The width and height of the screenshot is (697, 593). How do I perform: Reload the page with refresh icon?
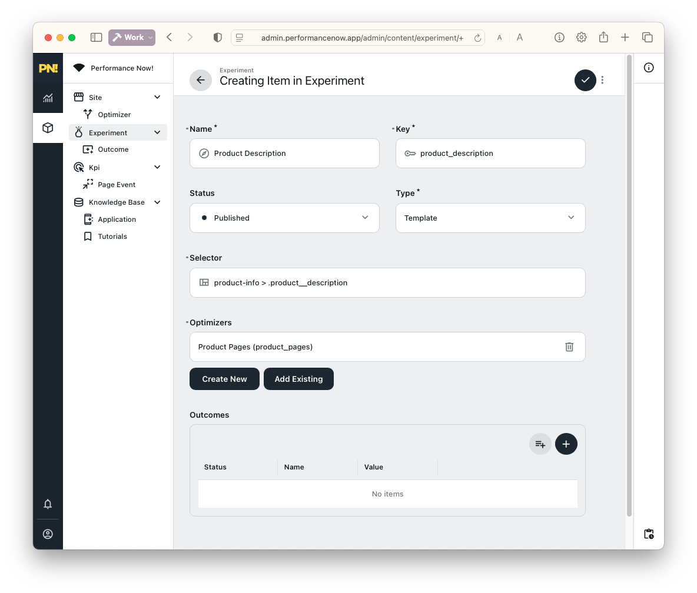coord(477,38)
